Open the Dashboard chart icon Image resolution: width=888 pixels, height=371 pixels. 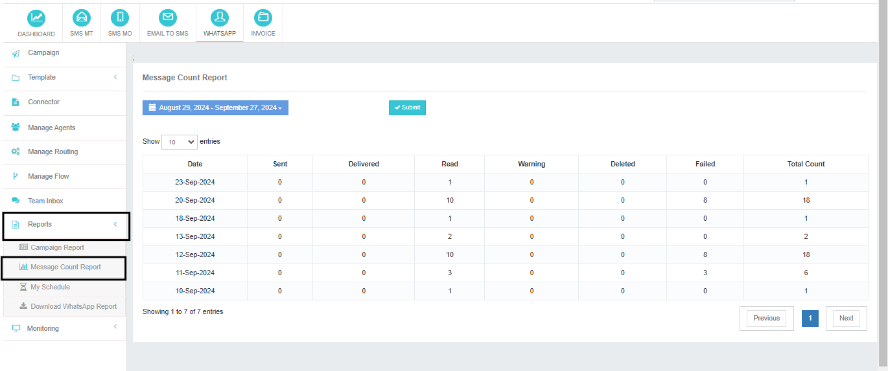coord(36,18)
